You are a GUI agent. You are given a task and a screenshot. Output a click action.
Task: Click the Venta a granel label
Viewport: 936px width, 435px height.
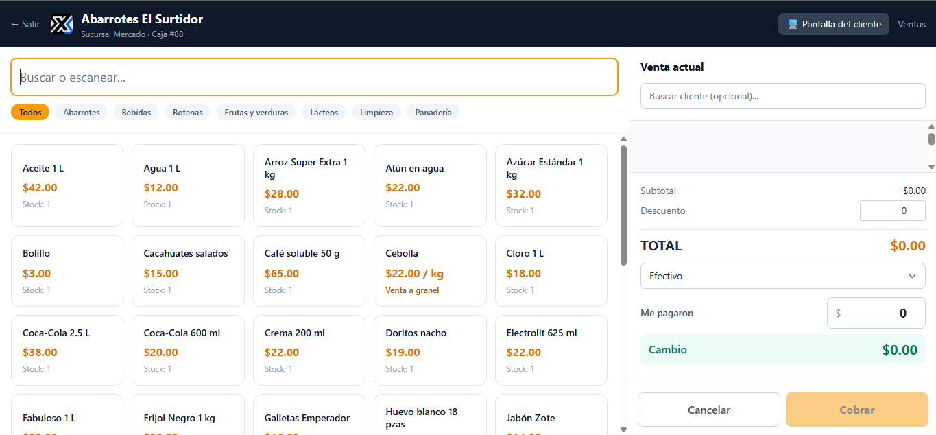(x=412, y=290)
